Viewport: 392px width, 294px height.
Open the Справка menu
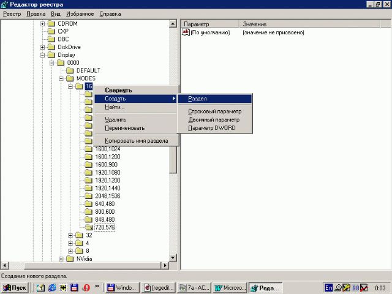point(110,14)
